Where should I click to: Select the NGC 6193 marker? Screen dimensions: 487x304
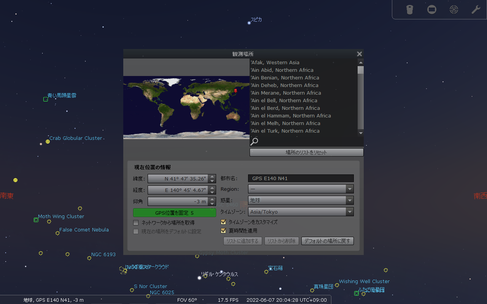coord(89,258)
